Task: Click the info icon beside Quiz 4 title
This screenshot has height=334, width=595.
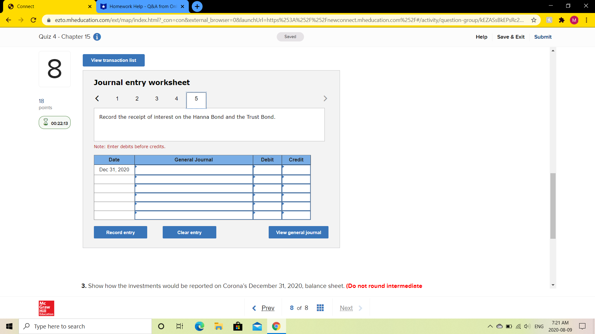Action: (97, 36)
